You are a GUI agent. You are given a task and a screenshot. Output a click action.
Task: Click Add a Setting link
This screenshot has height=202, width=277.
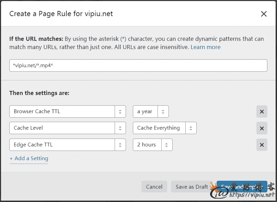coord(29,158)
